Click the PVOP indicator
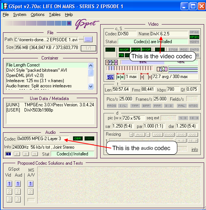 pos(136,50)
